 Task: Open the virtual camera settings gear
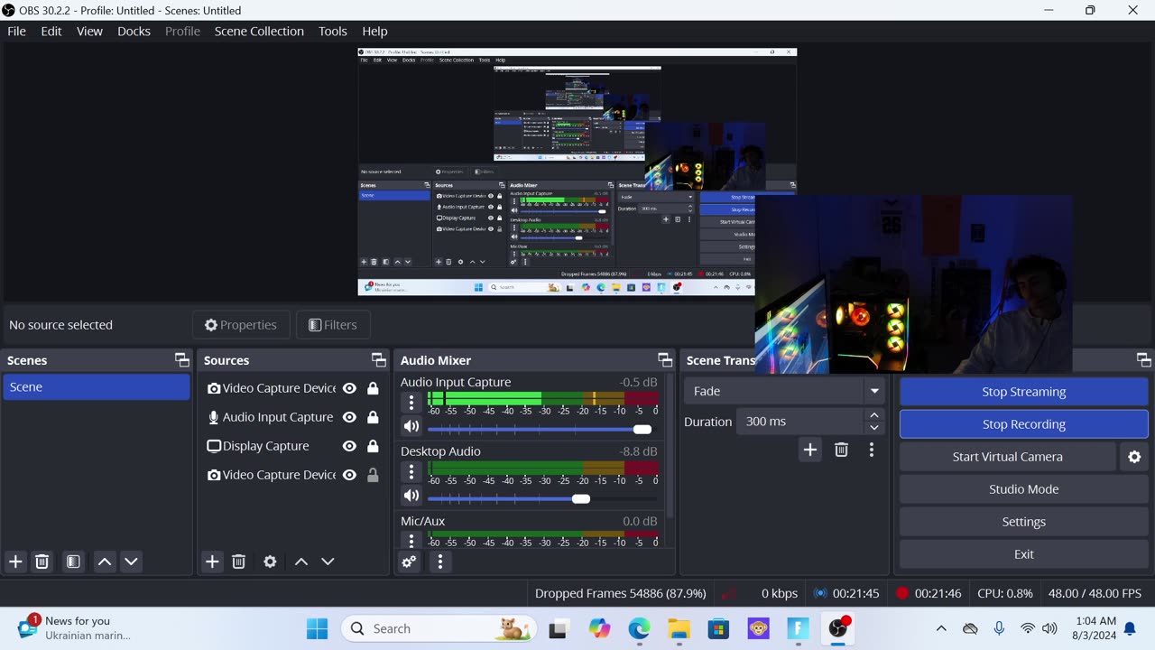tap(1134, 457)
